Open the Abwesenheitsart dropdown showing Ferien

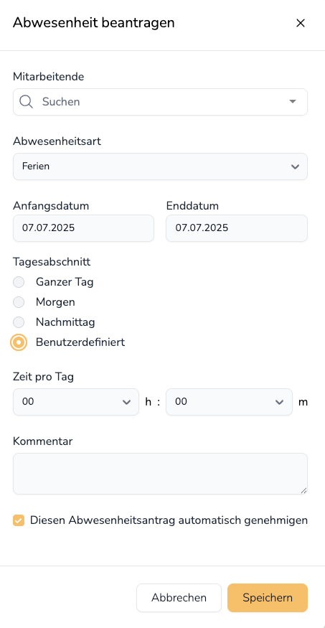click(x=160, y=167)
